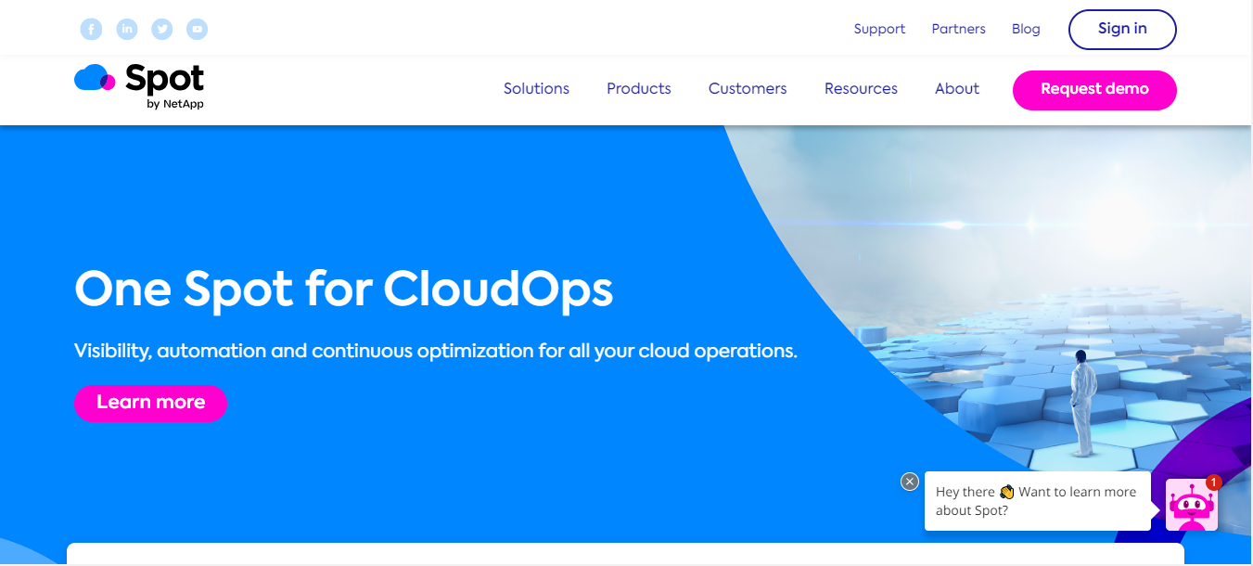The height and width of the screenshot is (566, 1253).
Task: Visit the Blog page
Action: point(1026,29)
